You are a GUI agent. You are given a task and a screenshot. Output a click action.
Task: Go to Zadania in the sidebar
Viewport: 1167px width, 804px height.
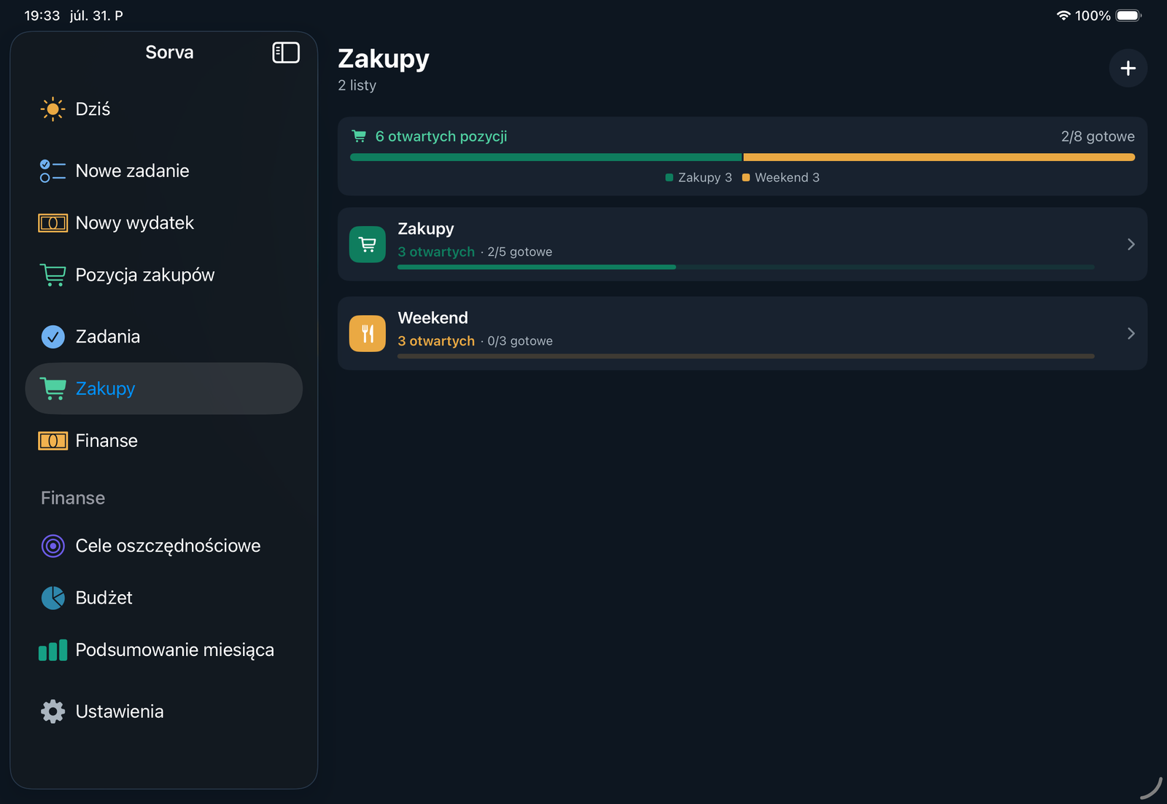(x=164, y=337)
